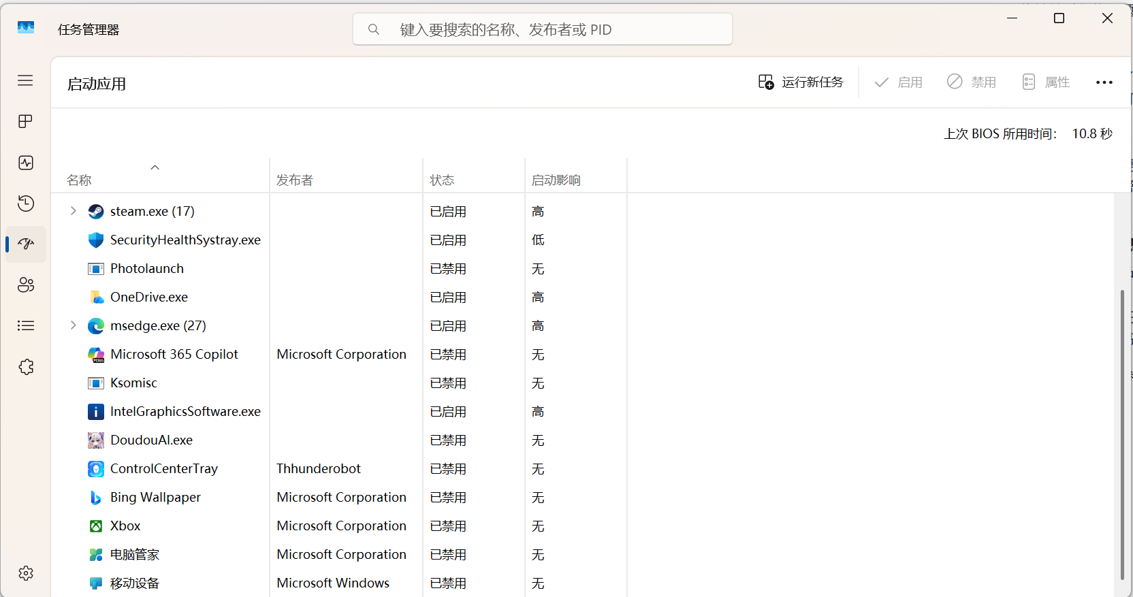
Task: Expand the steam.exe (17) group
Action: 73,211
